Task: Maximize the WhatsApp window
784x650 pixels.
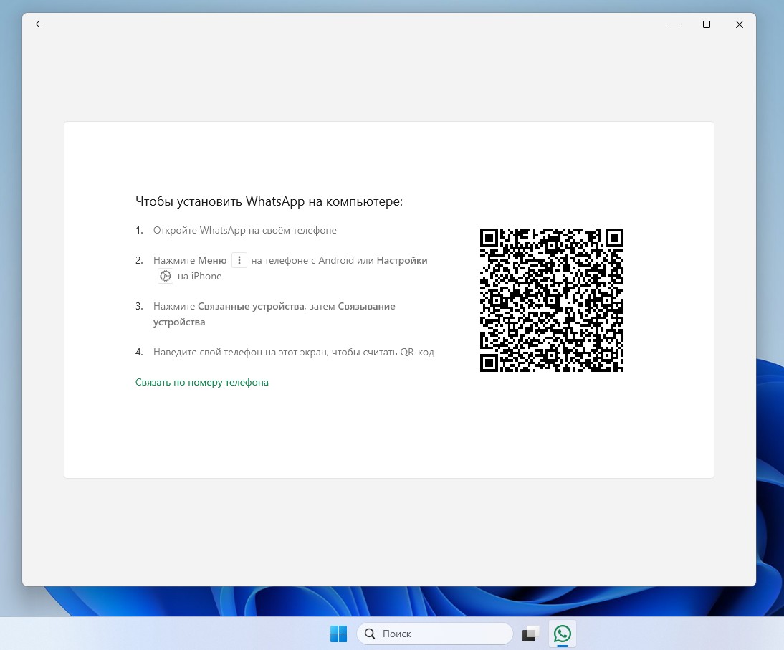Action: tap(707, 24)
